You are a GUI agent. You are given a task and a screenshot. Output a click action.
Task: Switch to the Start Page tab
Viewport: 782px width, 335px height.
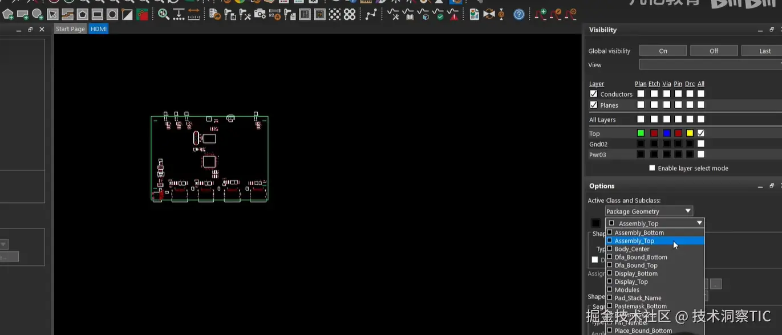[x=70, y=29]
